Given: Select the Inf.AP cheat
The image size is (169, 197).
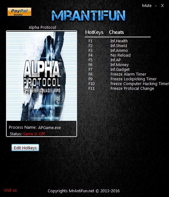Looking at the screenshot, I should [115, 60].
